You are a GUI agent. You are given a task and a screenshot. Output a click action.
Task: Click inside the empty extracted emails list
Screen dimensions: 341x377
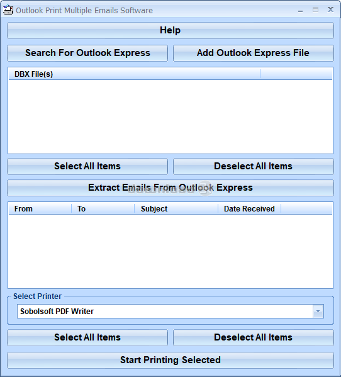pyautogui.click(x=170, y=251)
